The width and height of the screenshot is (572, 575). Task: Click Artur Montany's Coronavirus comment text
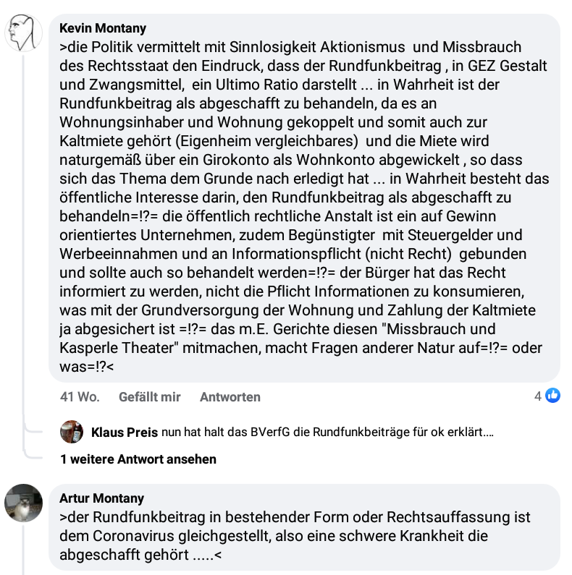tap(295, 536)
